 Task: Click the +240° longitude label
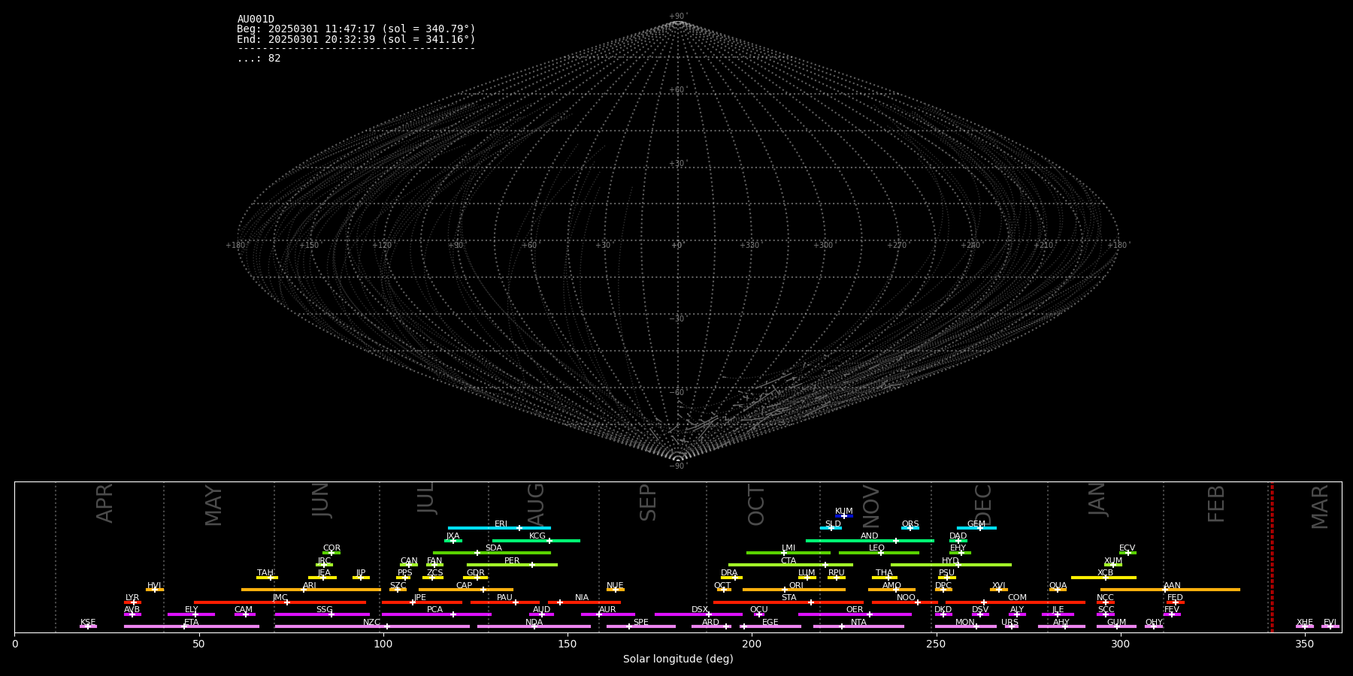[x=970, y=246]
